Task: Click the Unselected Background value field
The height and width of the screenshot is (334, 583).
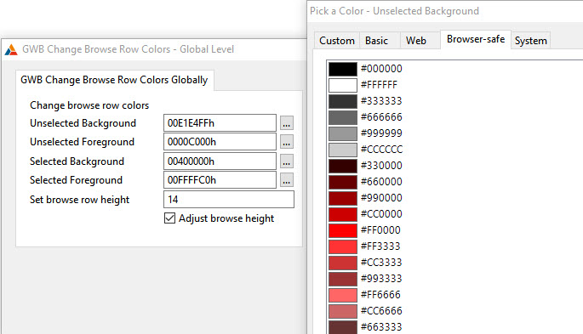Action: (x=220, y=123)
